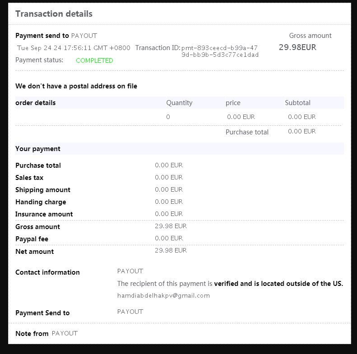Viewport: 357px width, 354px height.
Task: Click the price column header
Action: (233, 103)
